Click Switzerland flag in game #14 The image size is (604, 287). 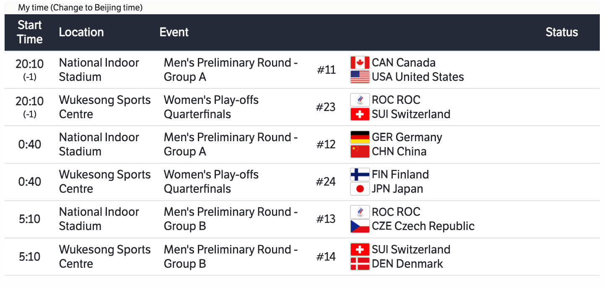click(360, 250)
